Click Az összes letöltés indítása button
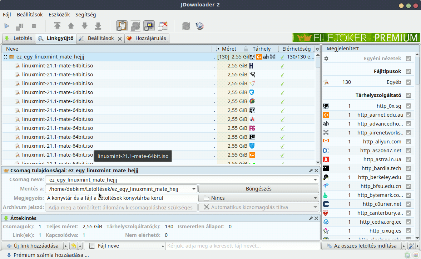421x259 pixels. click(361, 246)
